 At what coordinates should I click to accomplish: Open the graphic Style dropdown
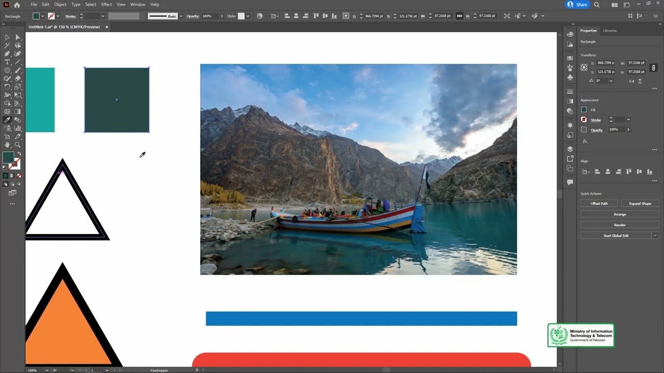point(247,16)
